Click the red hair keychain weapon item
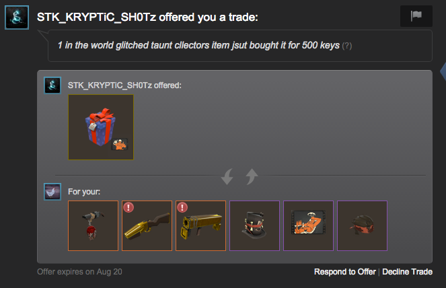The image size is (446, 288). (x=94, y=225)
